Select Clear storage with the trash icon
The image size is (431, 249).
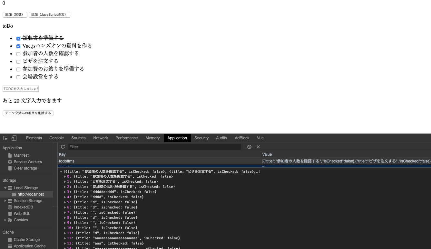(25, 168)
